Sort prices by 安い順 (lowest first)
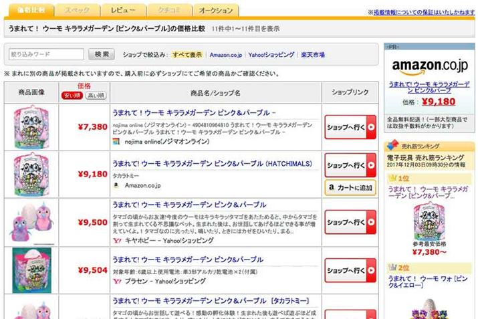Image resolution: width=478 pixels, height=319 pixels. 72,96
